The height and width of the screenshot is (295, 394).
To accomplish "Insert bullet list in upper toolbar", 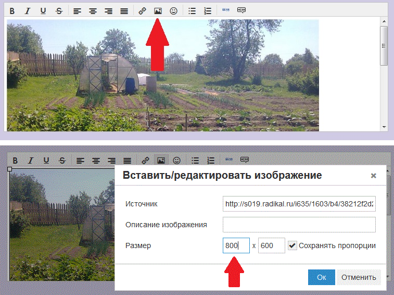I will click(192, 11).
